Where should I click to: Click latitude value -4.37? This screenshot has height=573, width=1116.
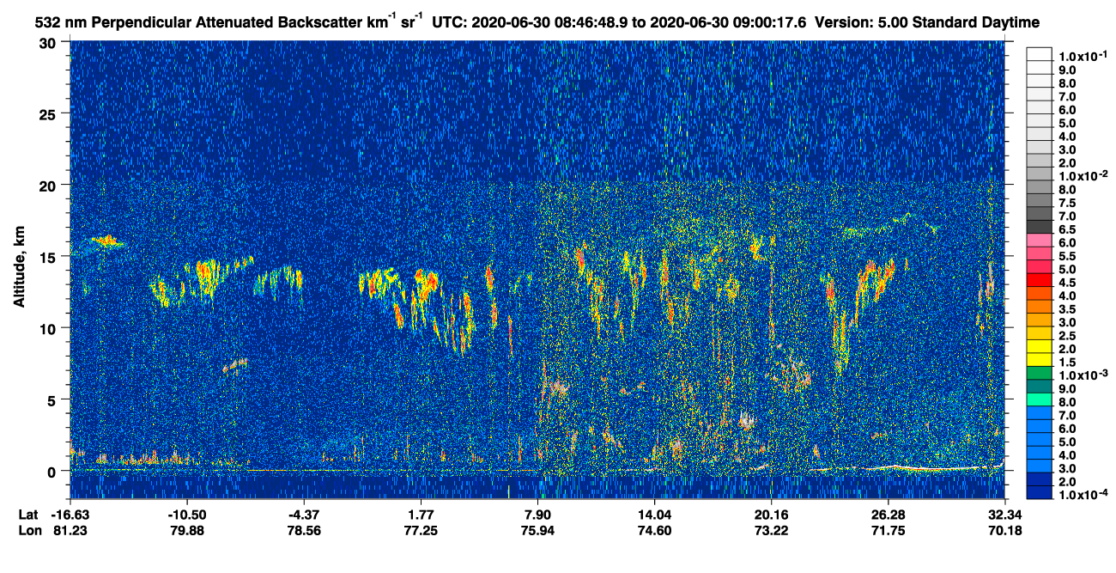(x=305, y=514)
